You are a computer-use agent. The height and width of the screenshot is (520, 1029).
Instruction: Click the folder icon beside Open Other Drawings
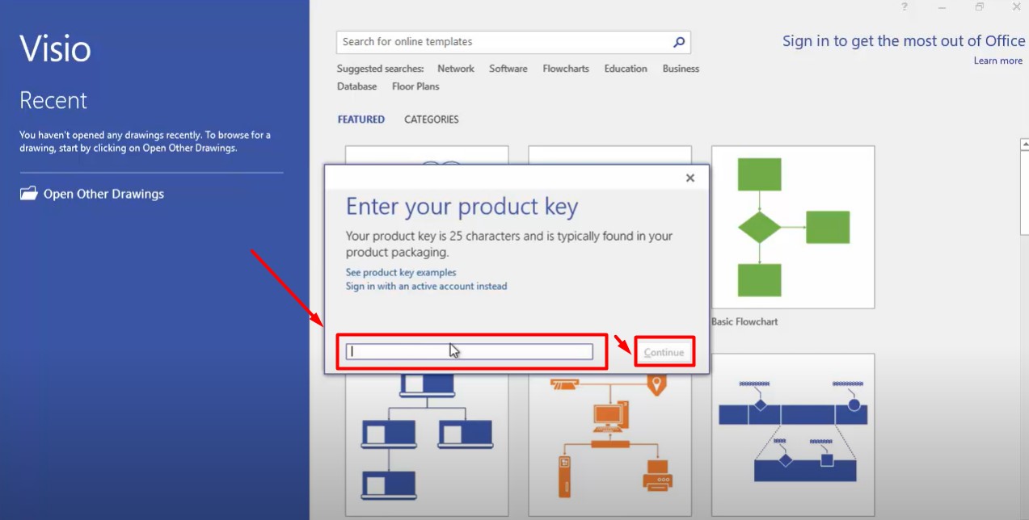click(x=29, y=194)
